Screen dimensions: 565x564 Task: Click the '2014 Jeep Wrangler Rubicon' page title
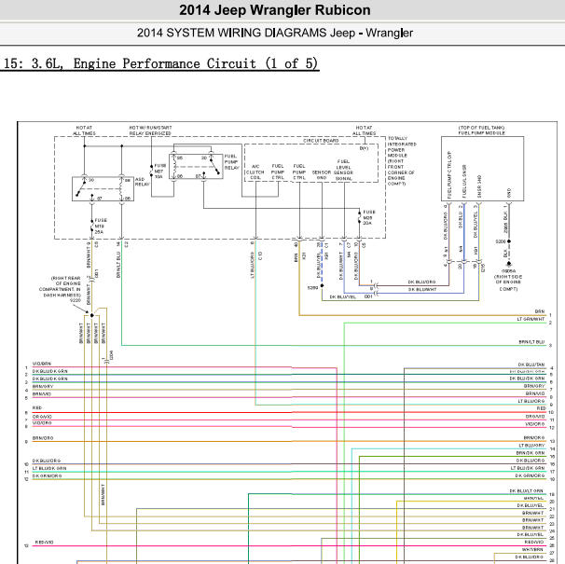coord(274,10)
